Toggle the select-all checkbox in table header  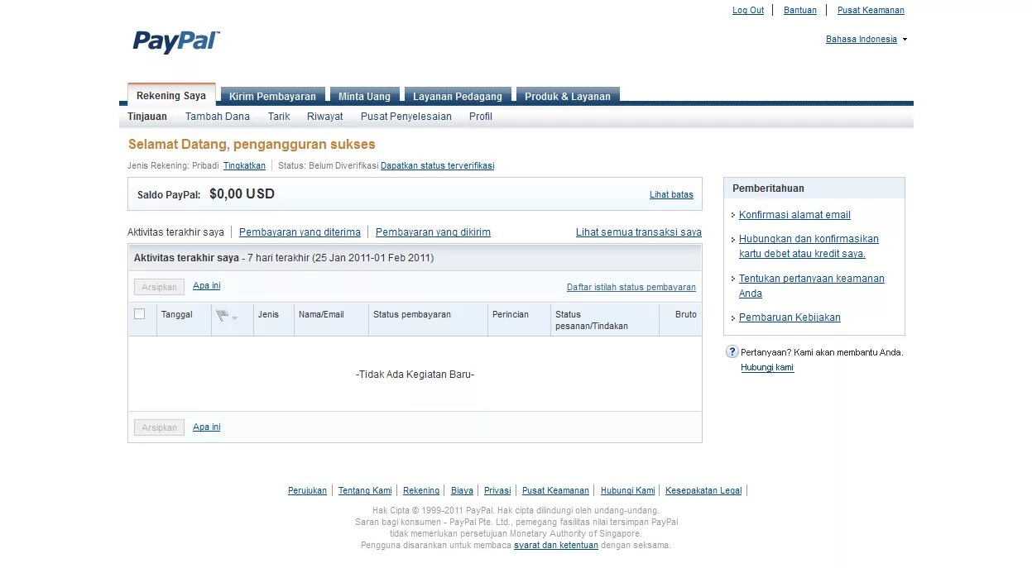(139, 313)
